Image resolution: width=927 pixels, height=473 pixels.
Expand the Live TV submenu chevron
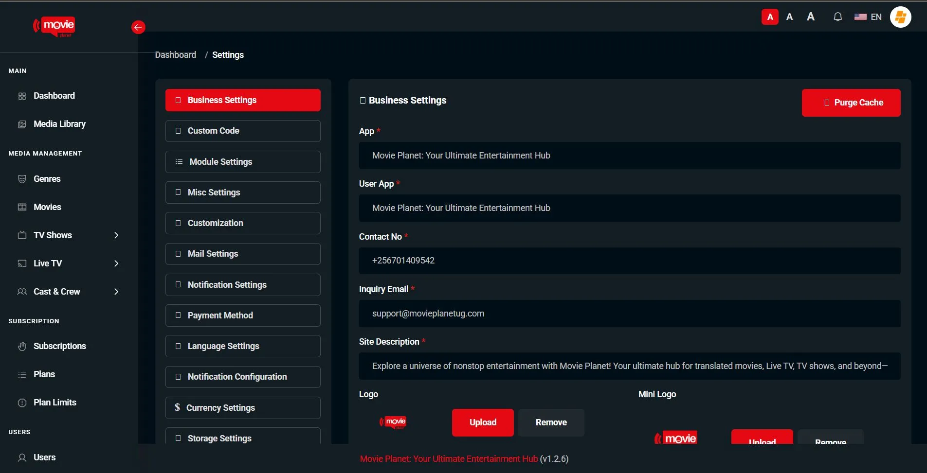pos(116,263)
